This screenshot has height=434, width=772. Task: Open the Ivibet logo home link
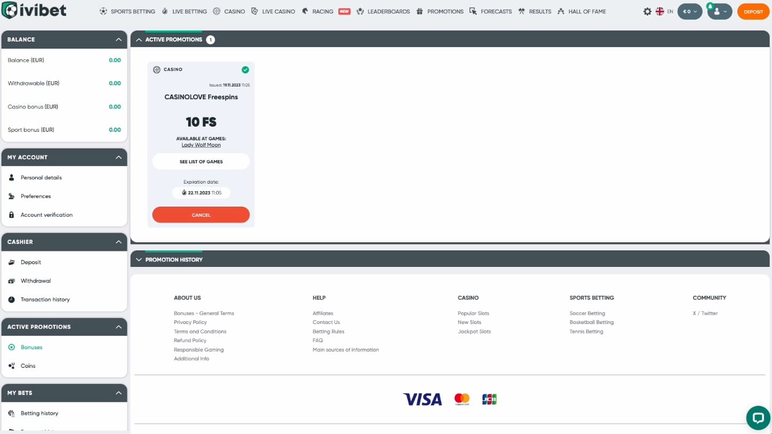pos(34,10)
